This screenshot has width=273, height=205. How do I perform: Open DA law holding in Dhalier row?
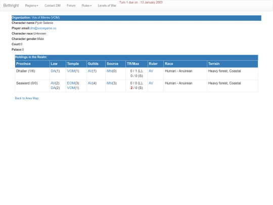(53, 71)
